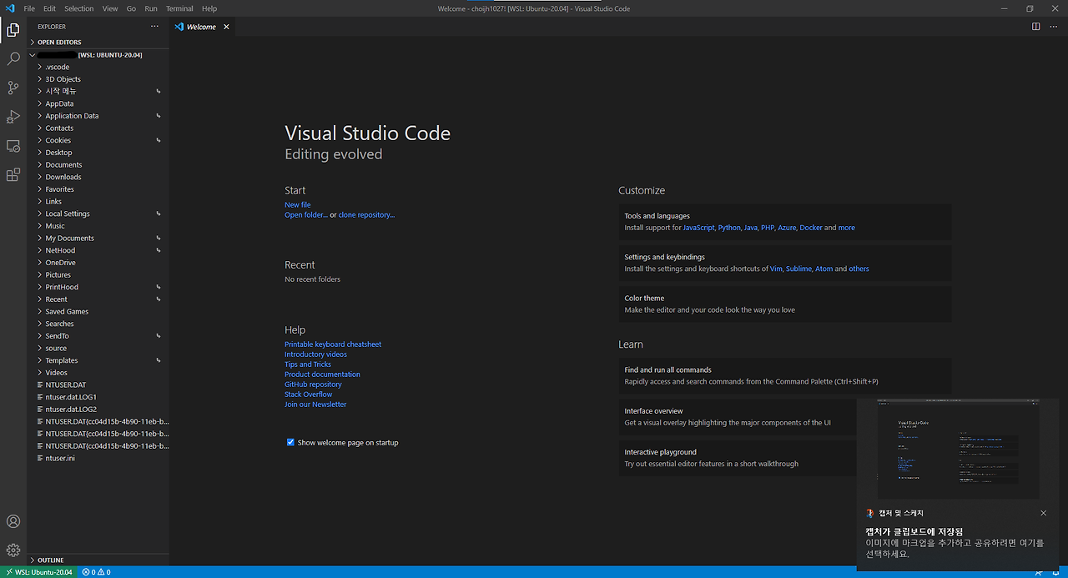Open the Terminal menu
The height and width of the screenshot is (578, 1068).
(x=179, y=8)
